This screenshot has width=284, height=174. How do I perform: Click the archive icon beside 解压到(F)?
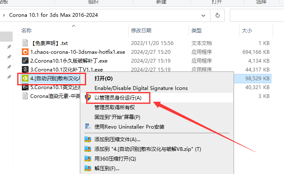[88, 169]
